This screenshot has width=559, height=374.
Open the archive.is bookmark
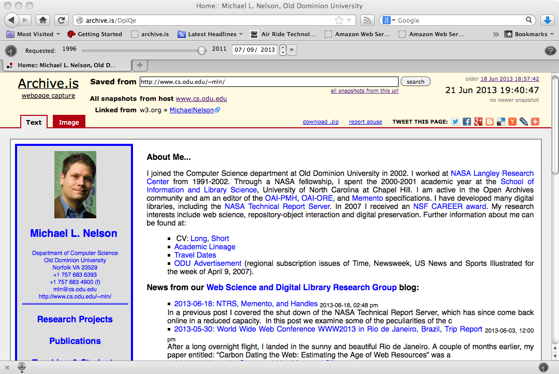click(x=150, y=34)
